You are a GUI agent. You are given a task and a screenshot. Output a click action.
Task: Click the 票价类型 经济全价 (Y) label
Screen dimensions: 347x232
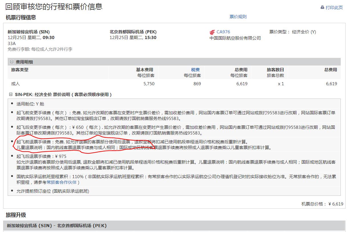(x=292, y=32)
